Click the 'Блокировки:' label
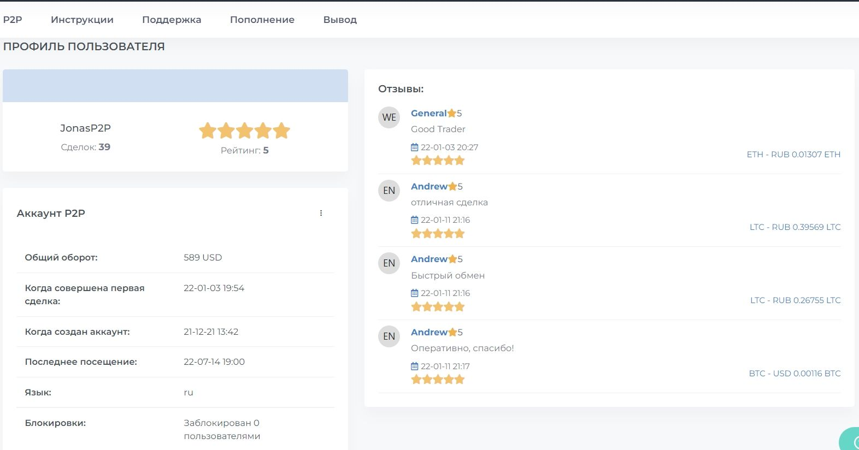 [x=55, y=423]
